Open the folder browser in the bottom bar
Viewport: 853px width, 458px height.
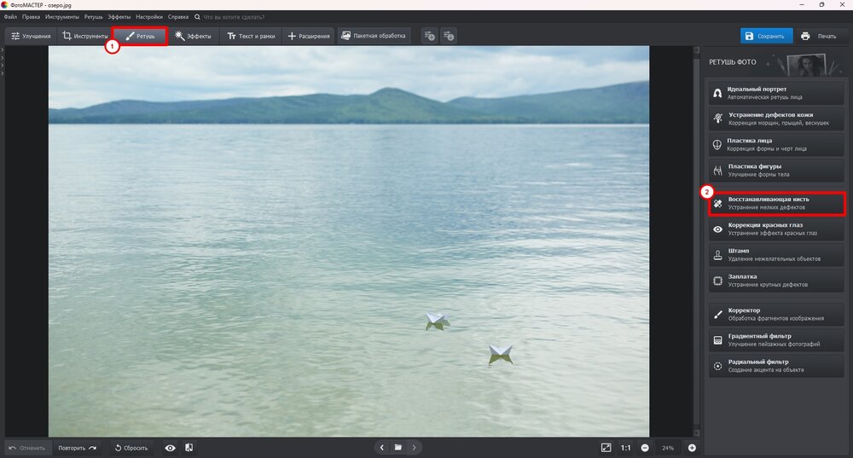pos(398,448)
